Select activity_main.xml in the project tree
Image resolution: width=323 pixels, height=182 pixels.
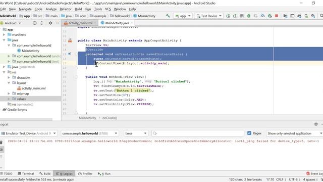pyautogui.click(x=34, y=88)
